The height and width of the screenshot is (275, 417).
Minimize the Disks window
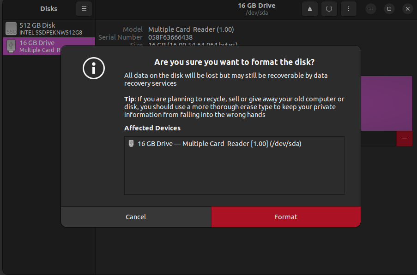coord(370,9)
